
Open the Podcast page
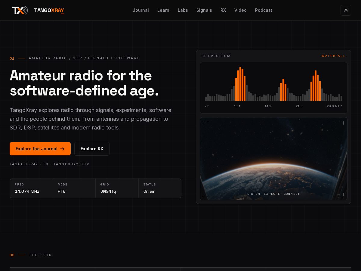click(x=264, y=10)
